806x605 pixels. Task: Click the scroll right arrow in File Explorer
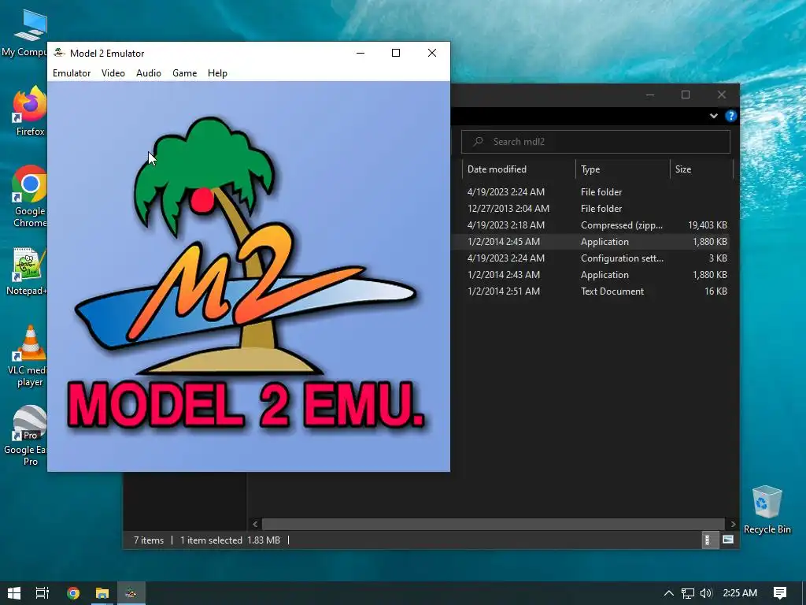click(x=733, y=524)
